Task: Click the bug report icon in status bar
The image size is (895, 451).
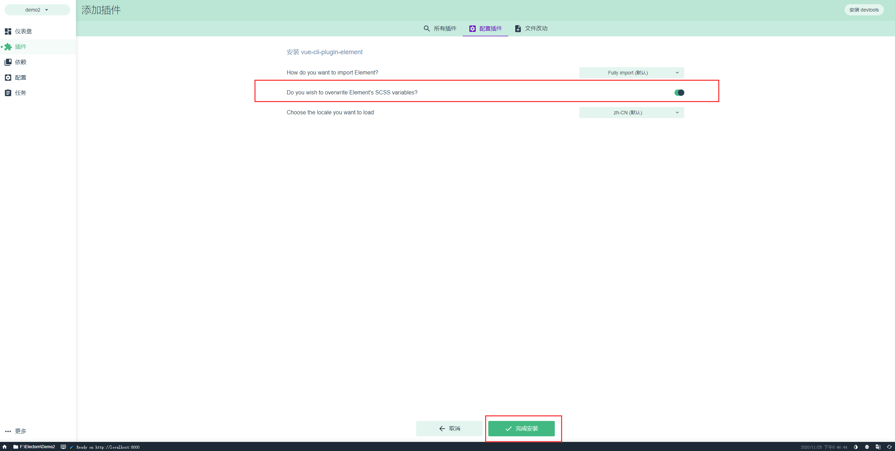Action: [867, 447]
